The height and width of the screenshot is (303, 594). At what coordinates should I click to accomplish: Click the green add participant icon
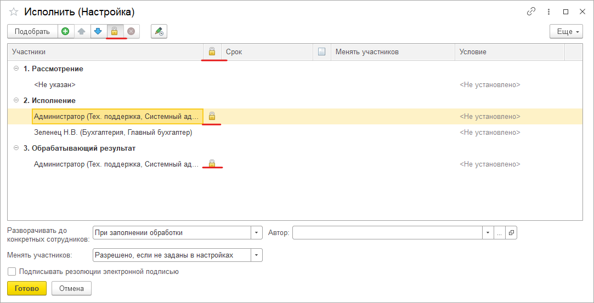coord(65,32)
